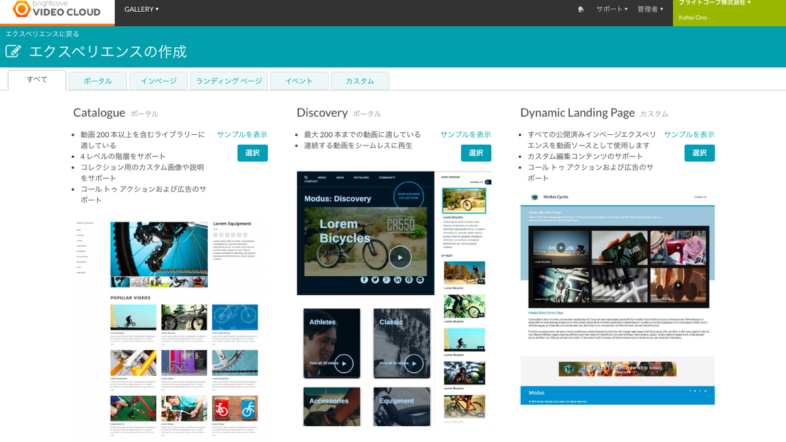Switch to the ポータル tab

98,81
